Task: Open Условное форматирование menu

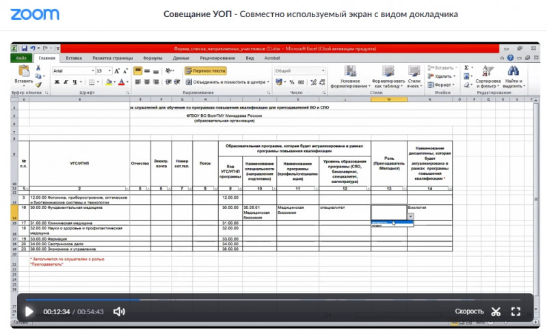Action: pos(350,76)
